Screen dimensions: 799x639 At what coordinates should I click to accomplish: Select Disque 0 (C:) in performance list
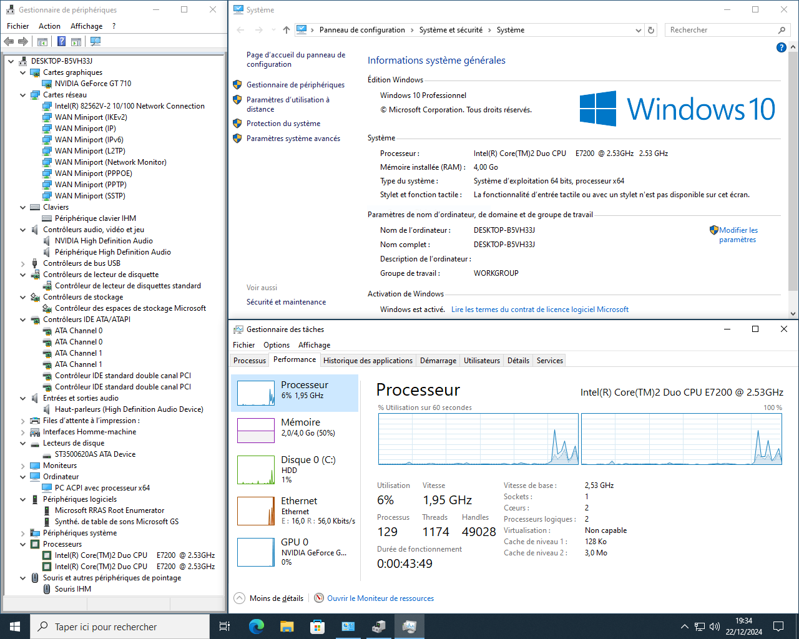pos(295,469)
